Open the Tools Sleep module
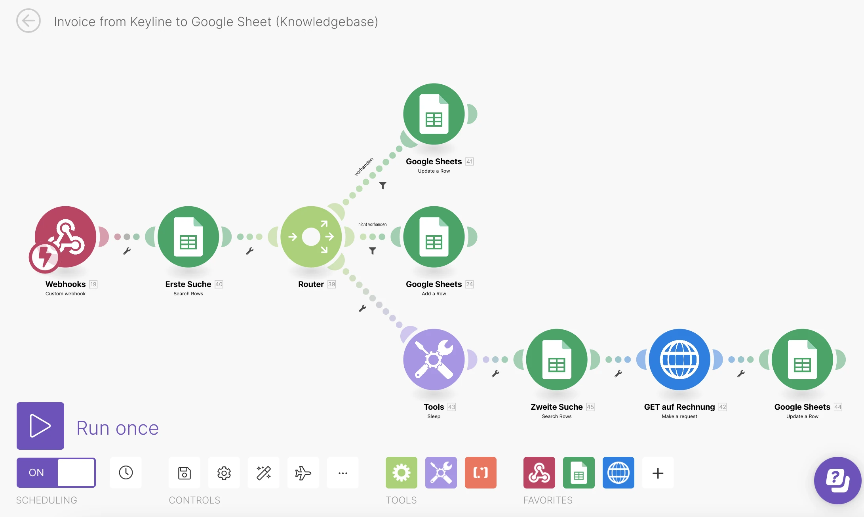Viewport: 864px width, 517px height. pyautogui.click(x=434, y=359)
